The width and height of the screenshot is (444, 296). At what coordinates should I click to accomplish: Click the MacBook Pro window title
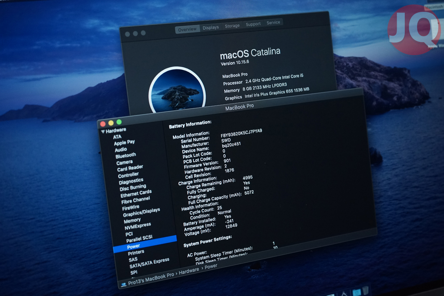tap(239, 107)
